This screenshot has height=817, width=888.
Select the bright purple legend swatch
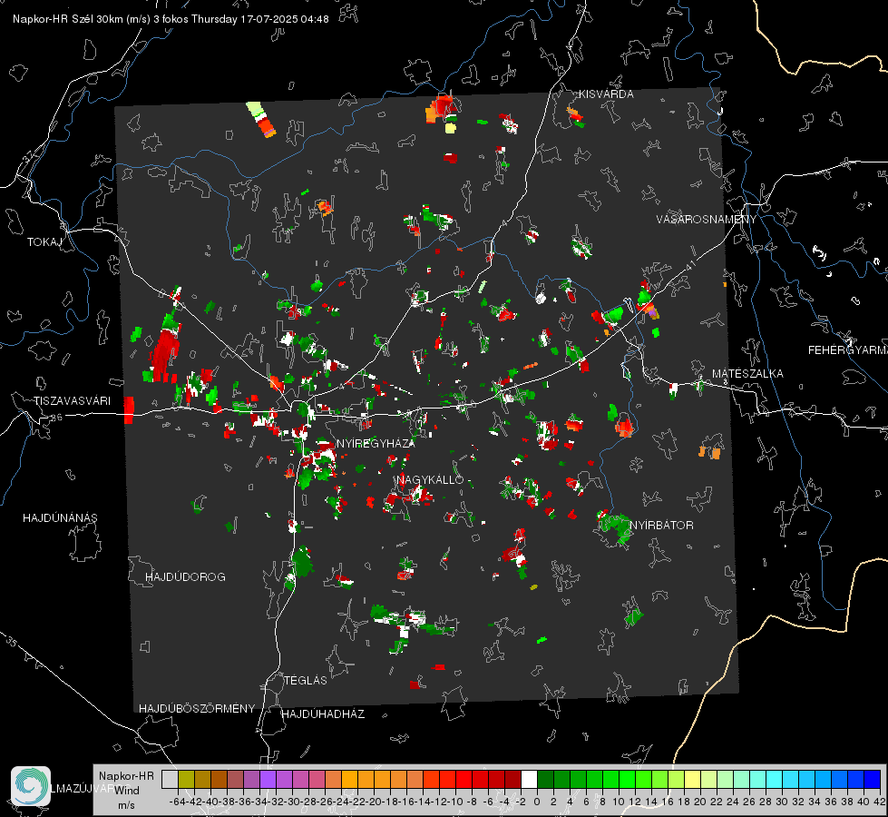coord(268,780)
